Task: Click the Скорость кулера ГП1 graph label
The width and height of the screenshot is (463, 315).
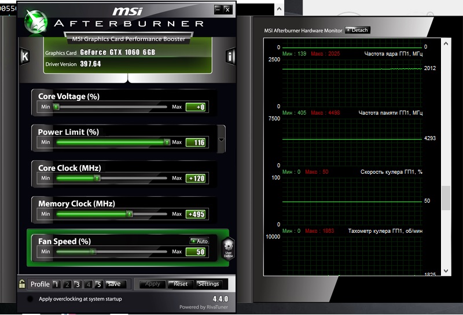Action: pyautogui.click(x=391, y=171)
